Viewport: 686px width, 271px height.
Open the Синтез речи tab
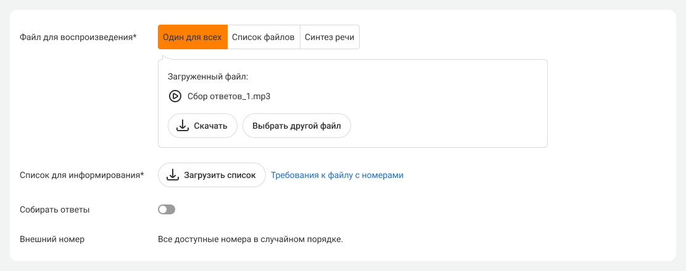pos(329,37)
